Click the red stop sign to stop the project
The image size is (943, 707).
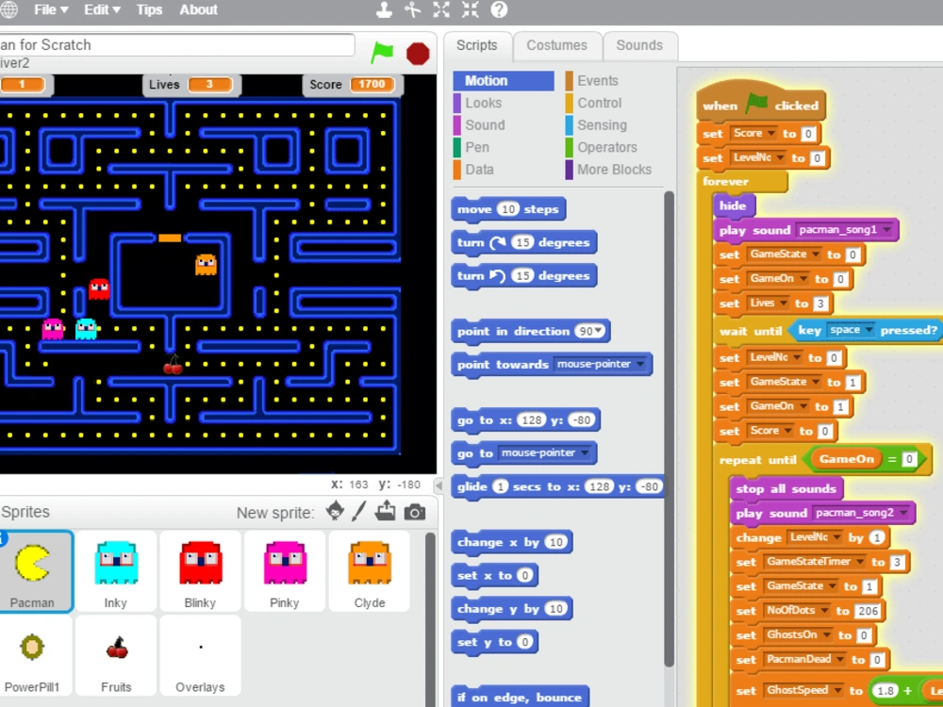(x=417, y=54)
